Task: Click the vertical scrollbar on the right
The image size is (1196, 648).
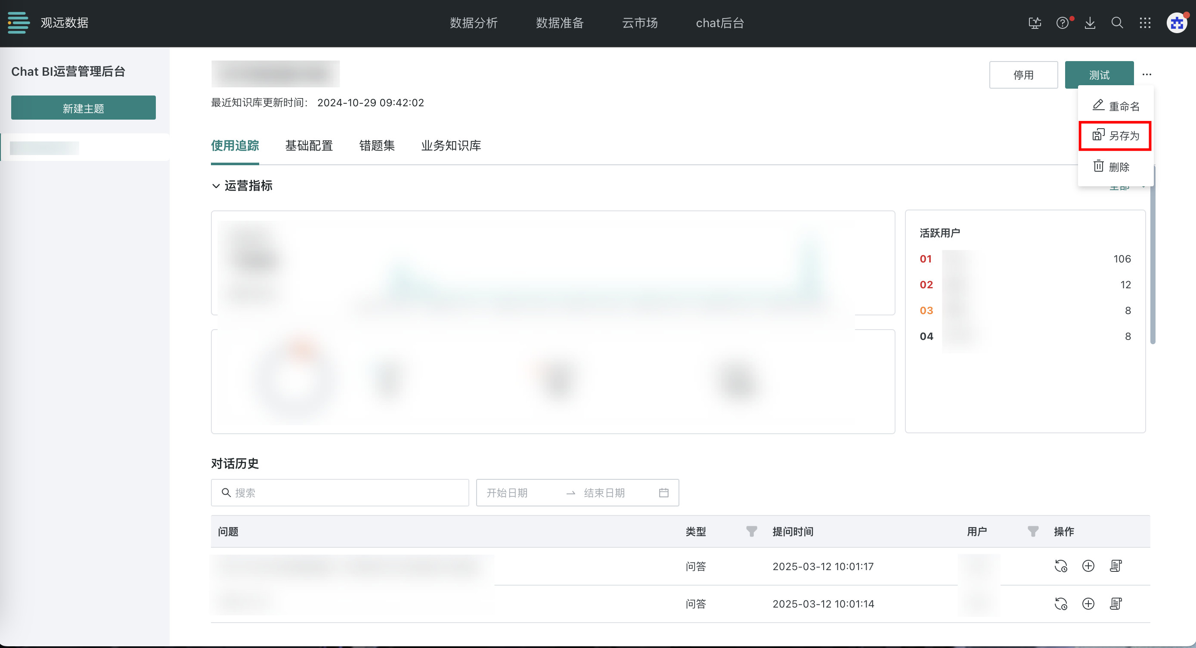Action: tap(1153, 260)
